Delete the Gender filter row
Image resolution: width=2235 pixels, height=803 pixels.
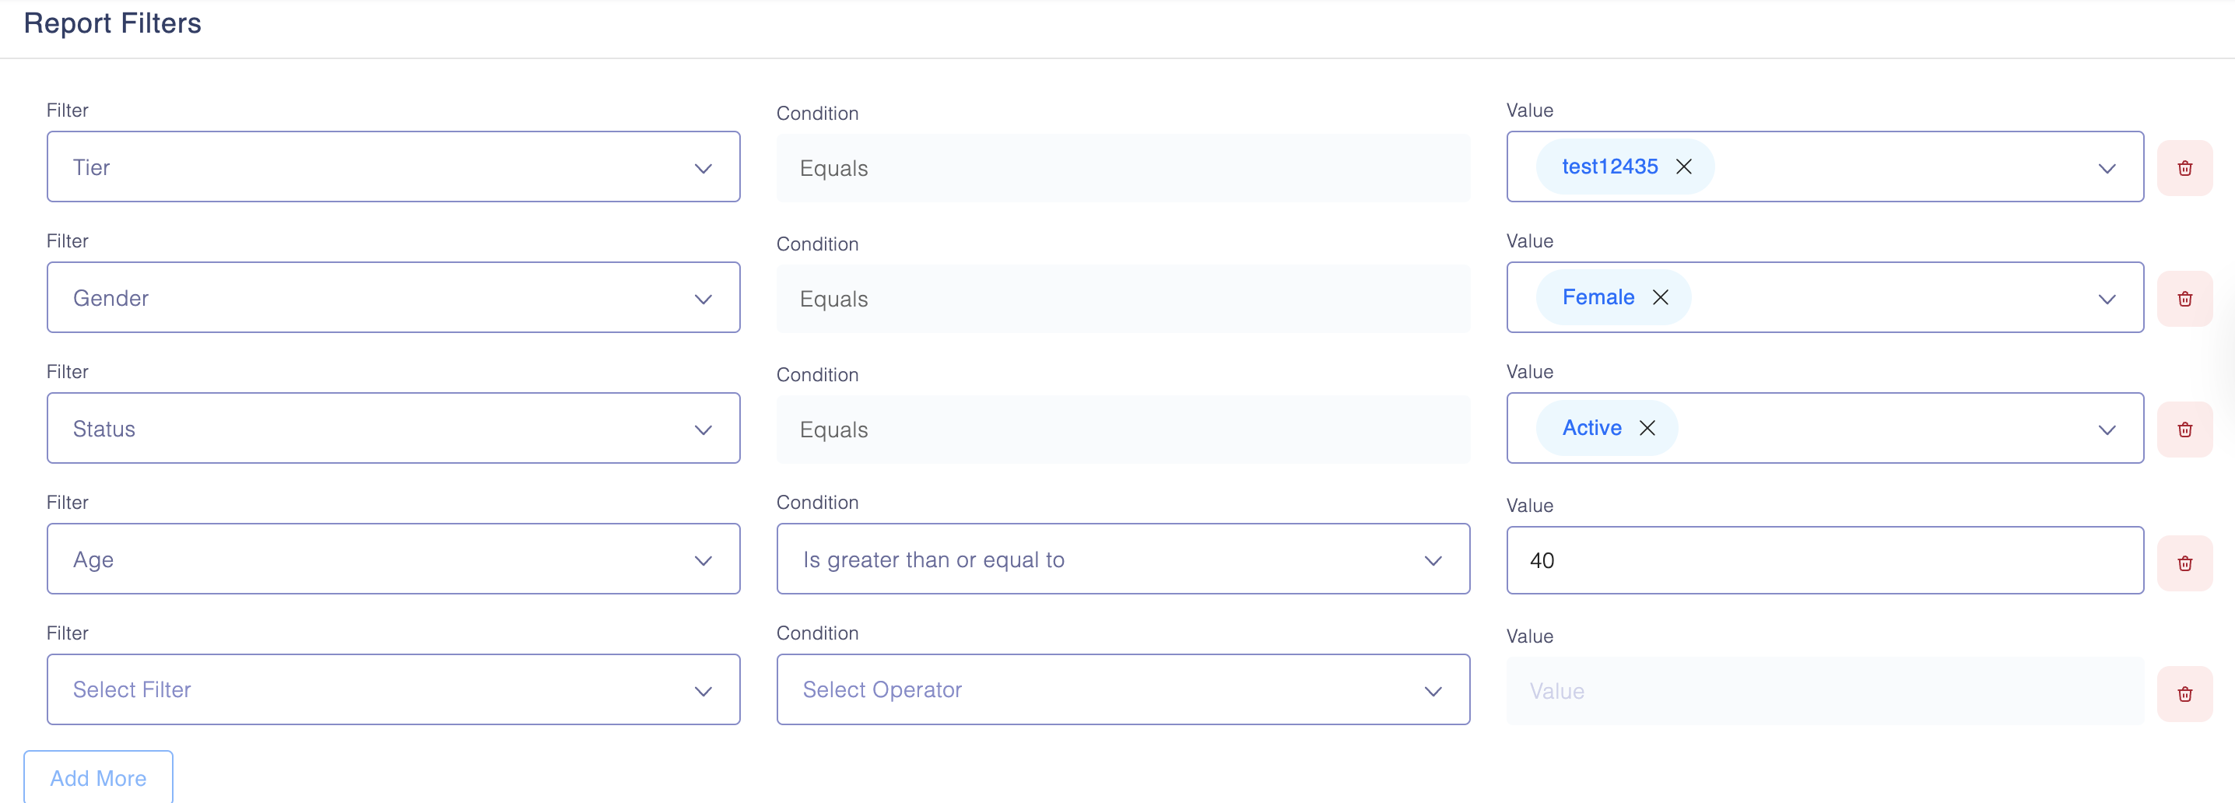click(x=2184, y=299)
